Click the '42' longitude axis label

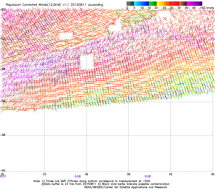click(x=171, y=174)
